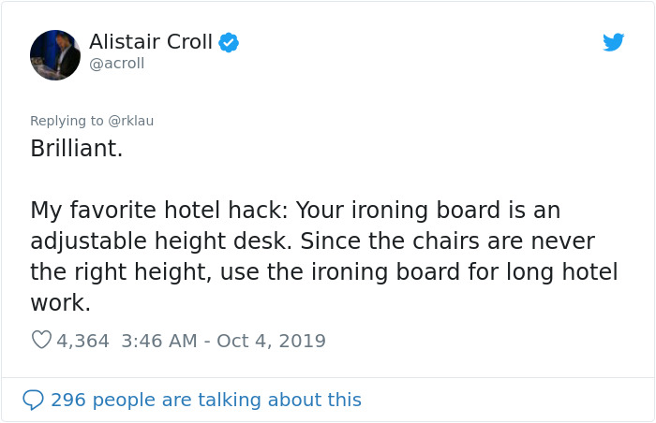
Task: Click the blue verified badge
Action: click(x=229, y=42)
